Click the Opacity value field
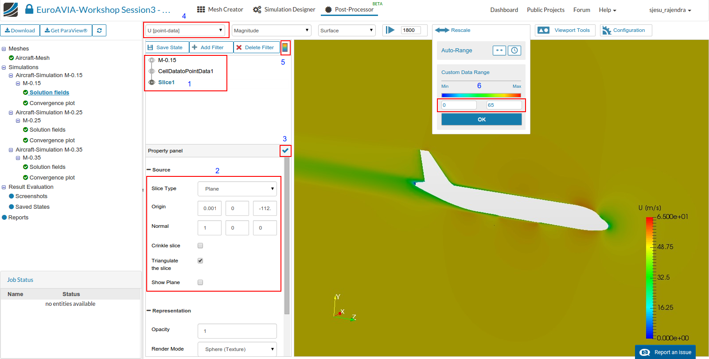This screenshot has height=359, width=709. pyautogui.click(x=237, y=331)
